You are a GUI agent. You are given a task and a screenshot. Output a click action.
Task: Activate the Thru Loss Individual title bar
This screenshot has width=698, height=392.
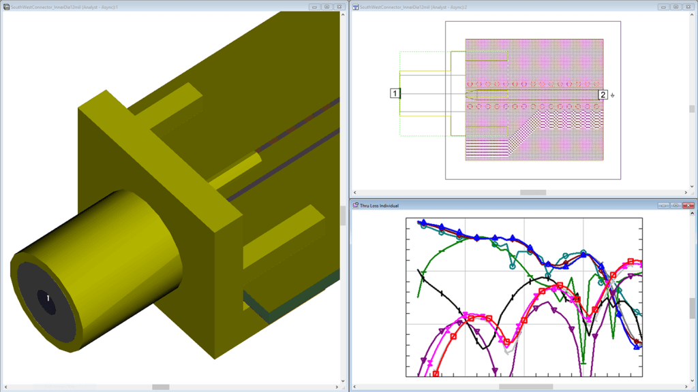pos(511,205)
